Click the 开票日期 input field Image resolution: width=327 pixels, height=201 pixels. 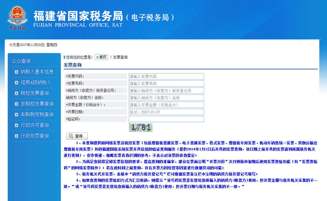click(x=166, y=112)
